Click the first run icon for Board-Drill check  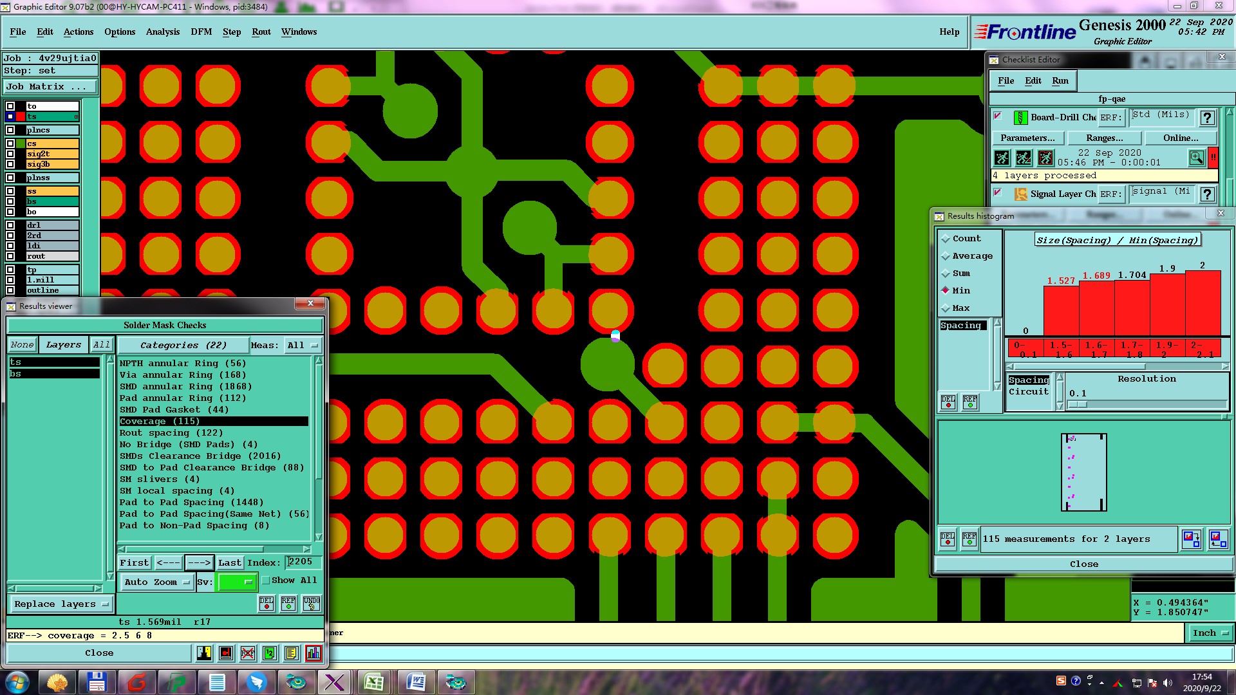(1002, 158)
